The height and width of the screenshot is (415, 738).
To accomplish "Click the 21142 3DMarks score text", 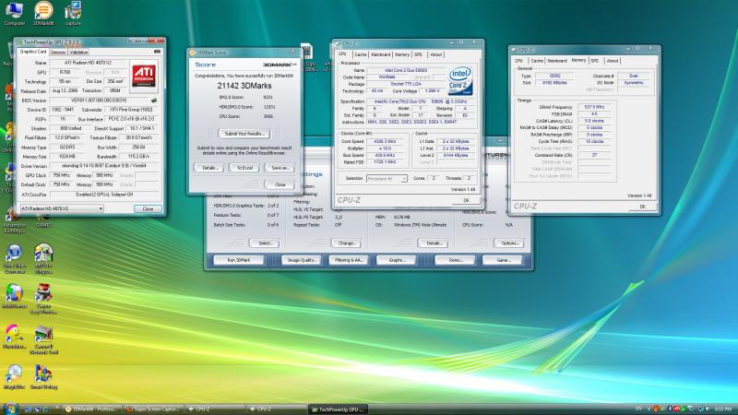I will pos(244,86).
